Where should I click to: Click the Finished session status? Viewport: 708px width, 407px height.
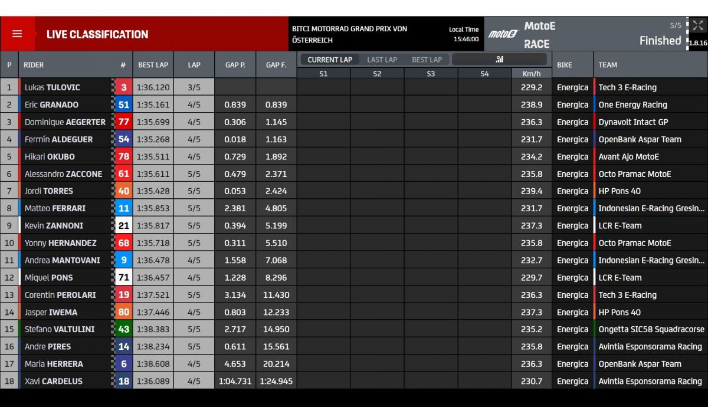[660, 41]
